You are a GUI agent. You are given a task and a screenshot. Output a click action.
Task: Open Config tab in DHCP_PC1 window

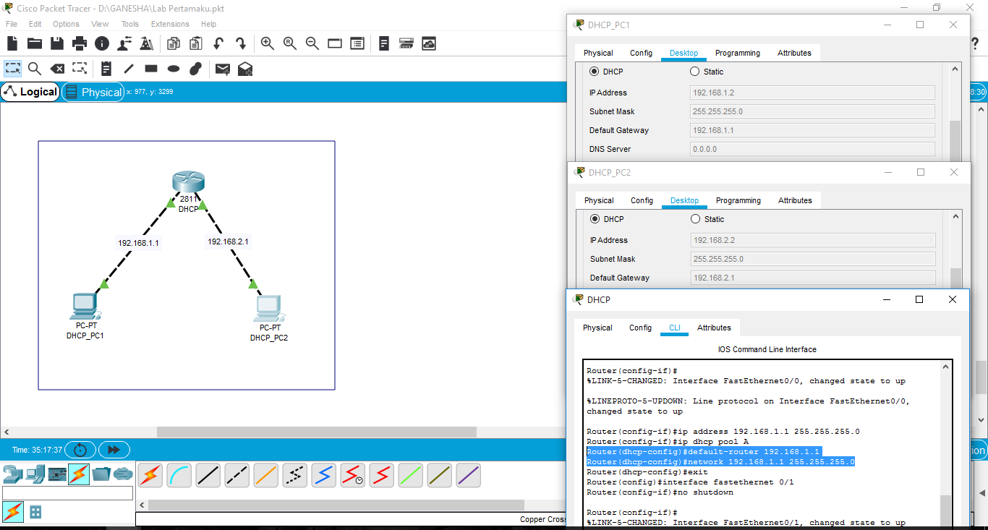641,53
